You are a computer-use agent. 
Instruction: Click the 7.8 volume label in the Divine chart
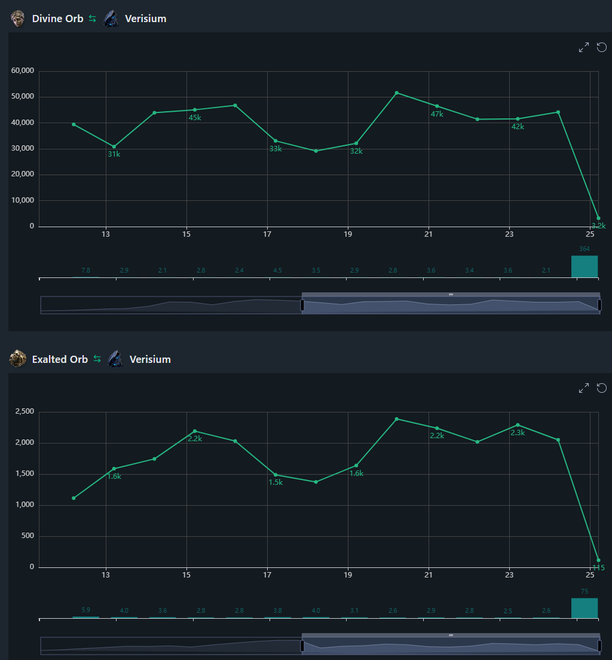[x=86, y=270]
